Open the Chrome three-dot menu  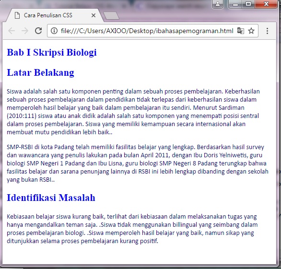[x=267, y=31]
